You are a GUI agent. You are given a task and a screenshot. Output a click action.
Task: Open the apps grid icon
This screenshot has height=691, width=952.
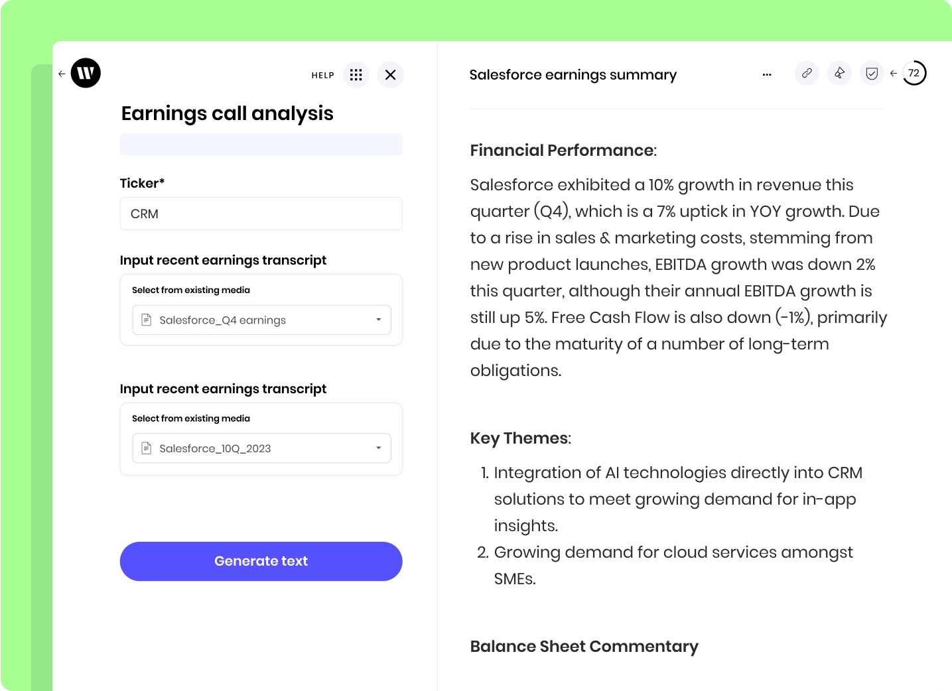pyautogui.click(x=356, y=74)
